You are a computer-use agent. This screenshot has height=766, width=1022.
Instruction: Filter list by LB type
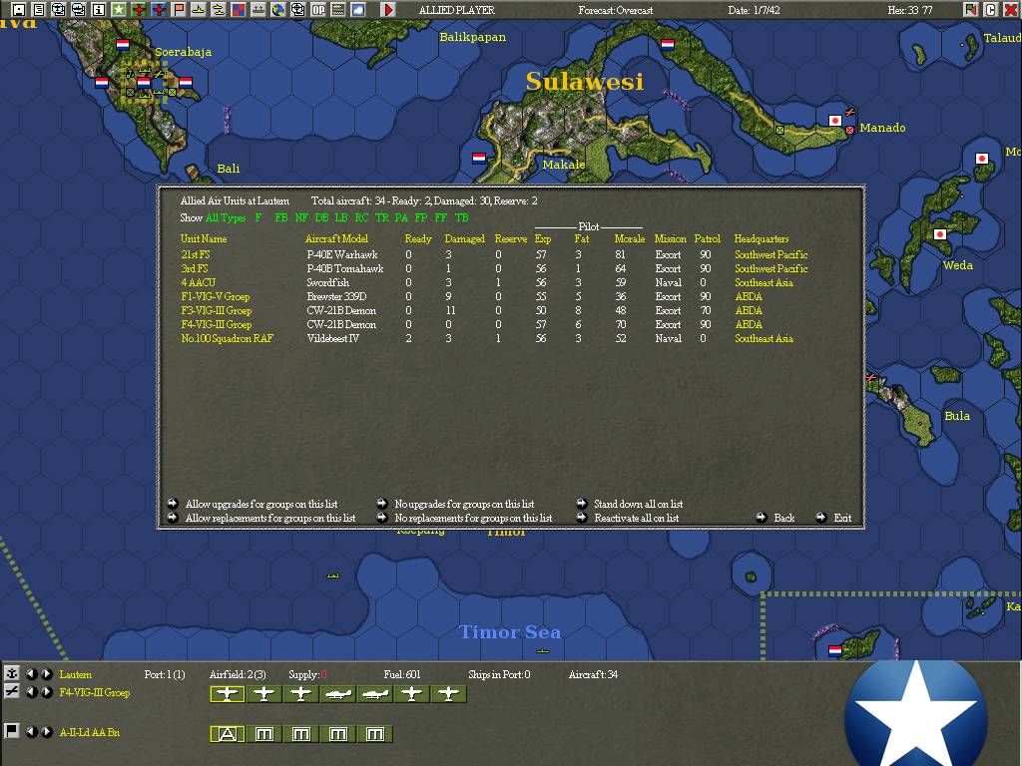(x=341, y=217)
